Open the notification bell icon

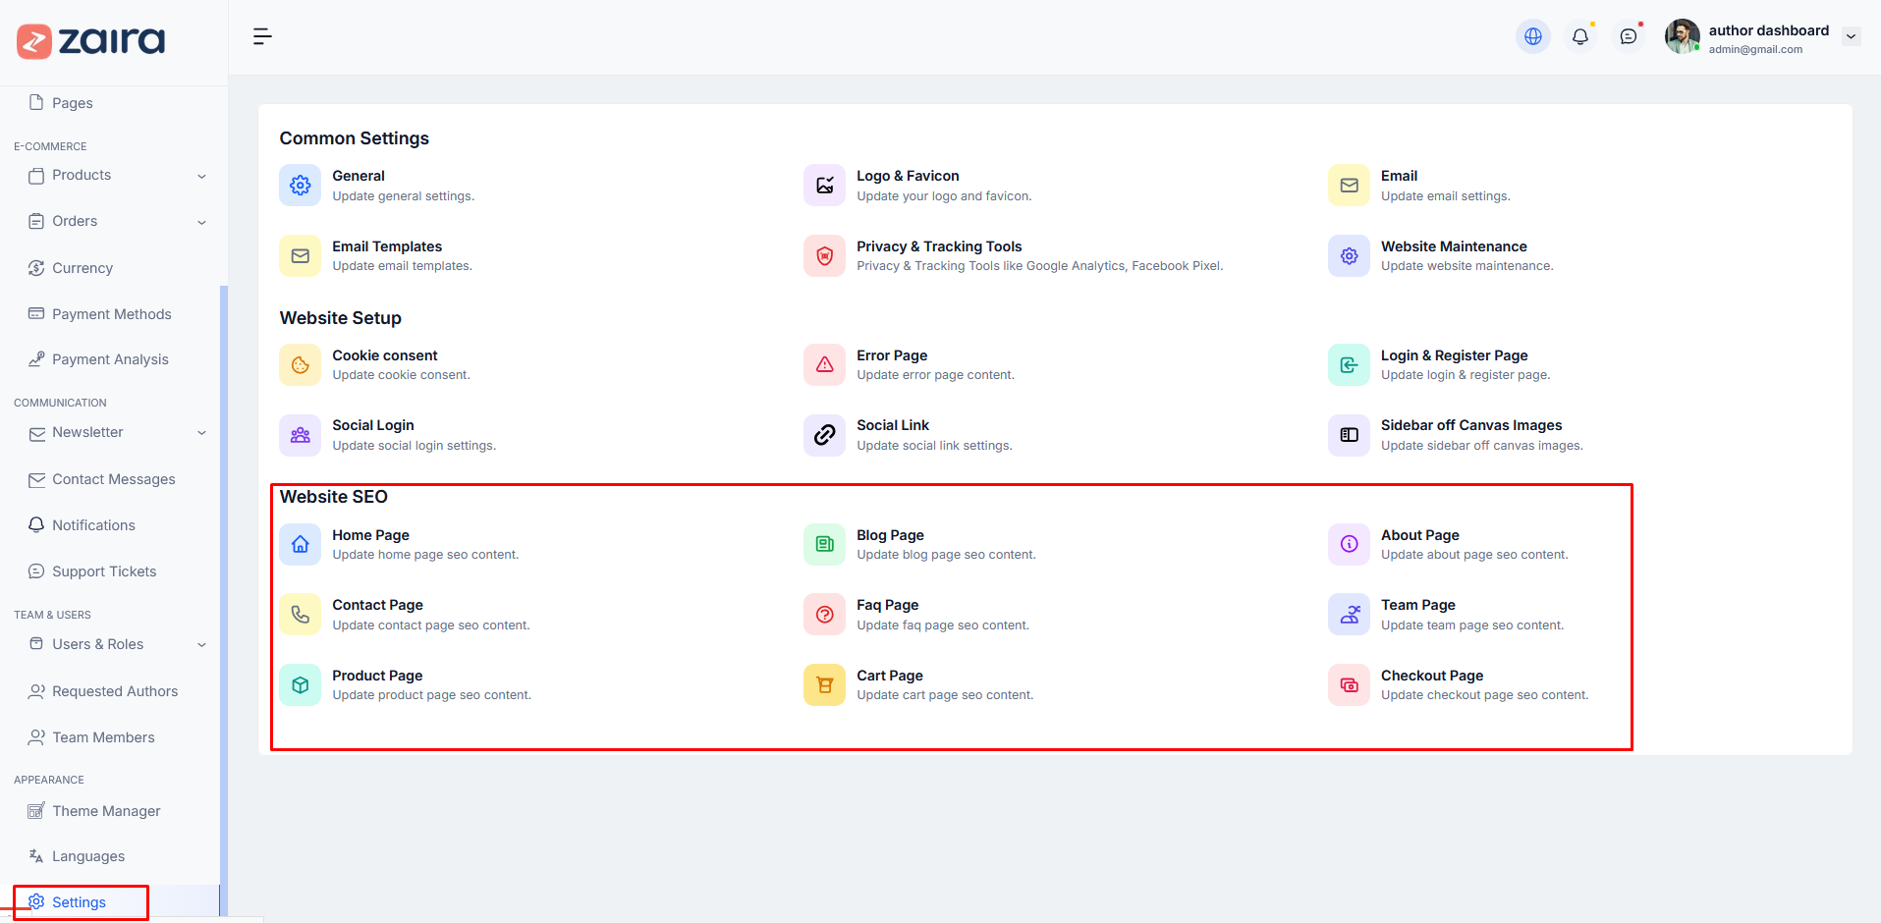1579,37
